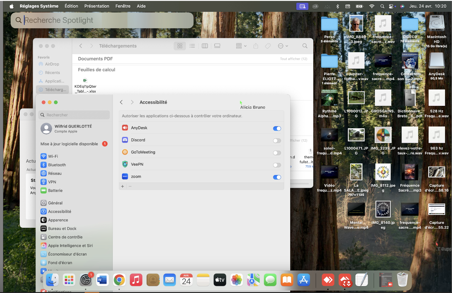452x293 pixels.
Task: Open the Finder more actions dropdown
Action: [283, 46]
